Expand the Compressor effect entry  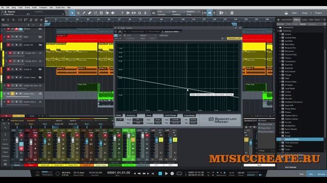coord(280,62)
